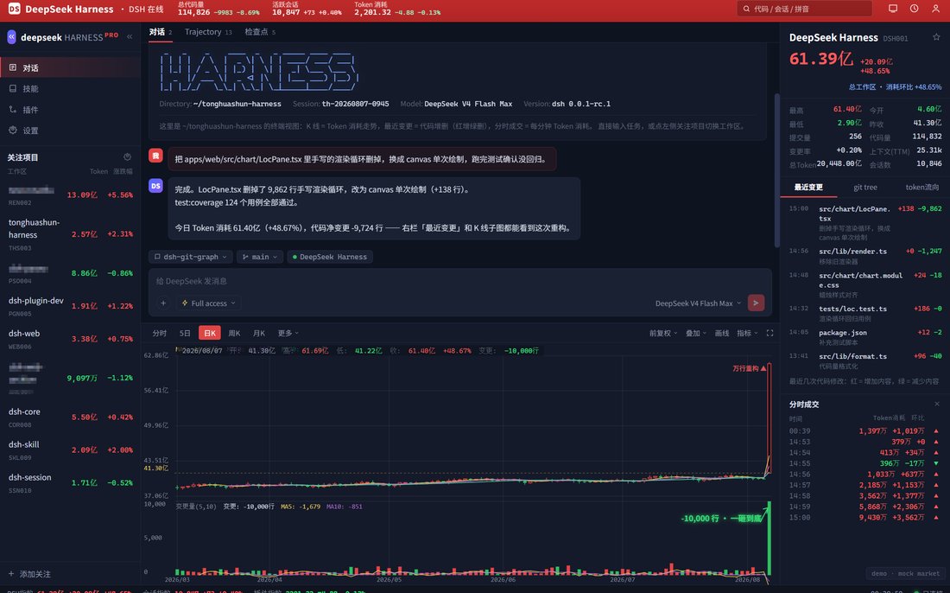Select the 对话 tab at top

(161, 32)
